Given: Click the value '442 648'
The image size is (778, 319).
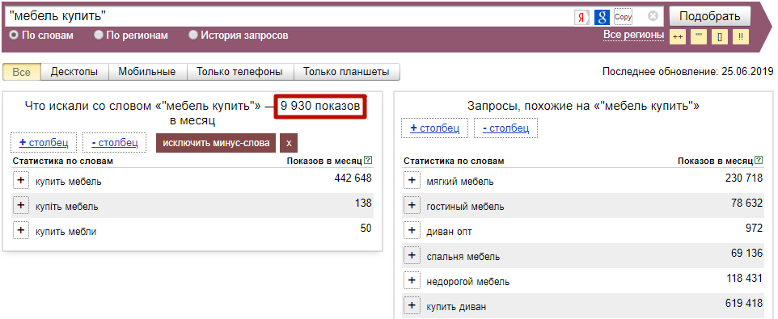Looking at the screenshot, I should tap(353, 178).
